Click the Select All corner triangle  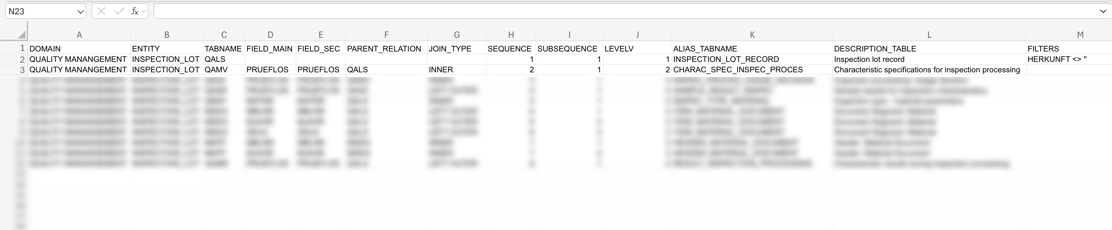point(22,35)
